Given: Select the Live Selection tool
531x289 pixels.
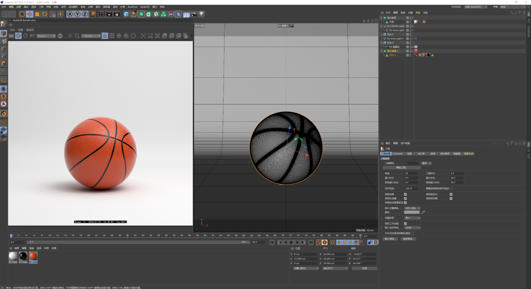Looking at the screenshot, I should click(x=22, y=14).
